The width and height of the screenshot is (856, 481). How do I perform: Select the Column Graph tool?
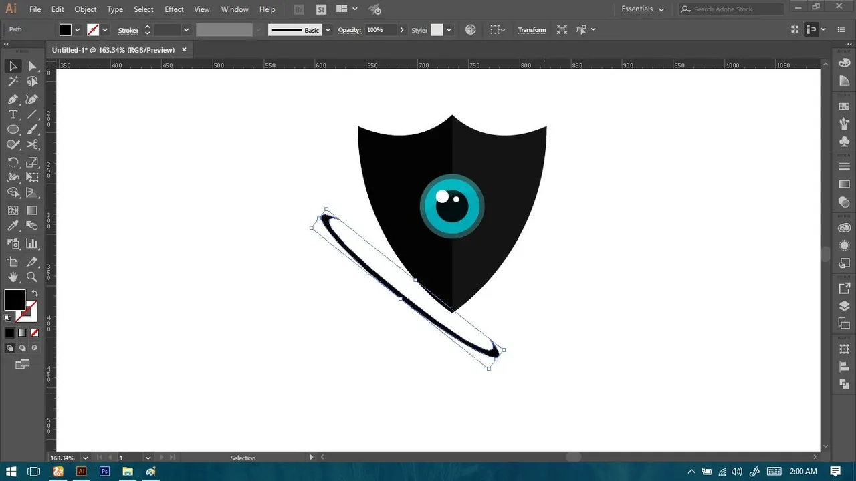point(32,244)
